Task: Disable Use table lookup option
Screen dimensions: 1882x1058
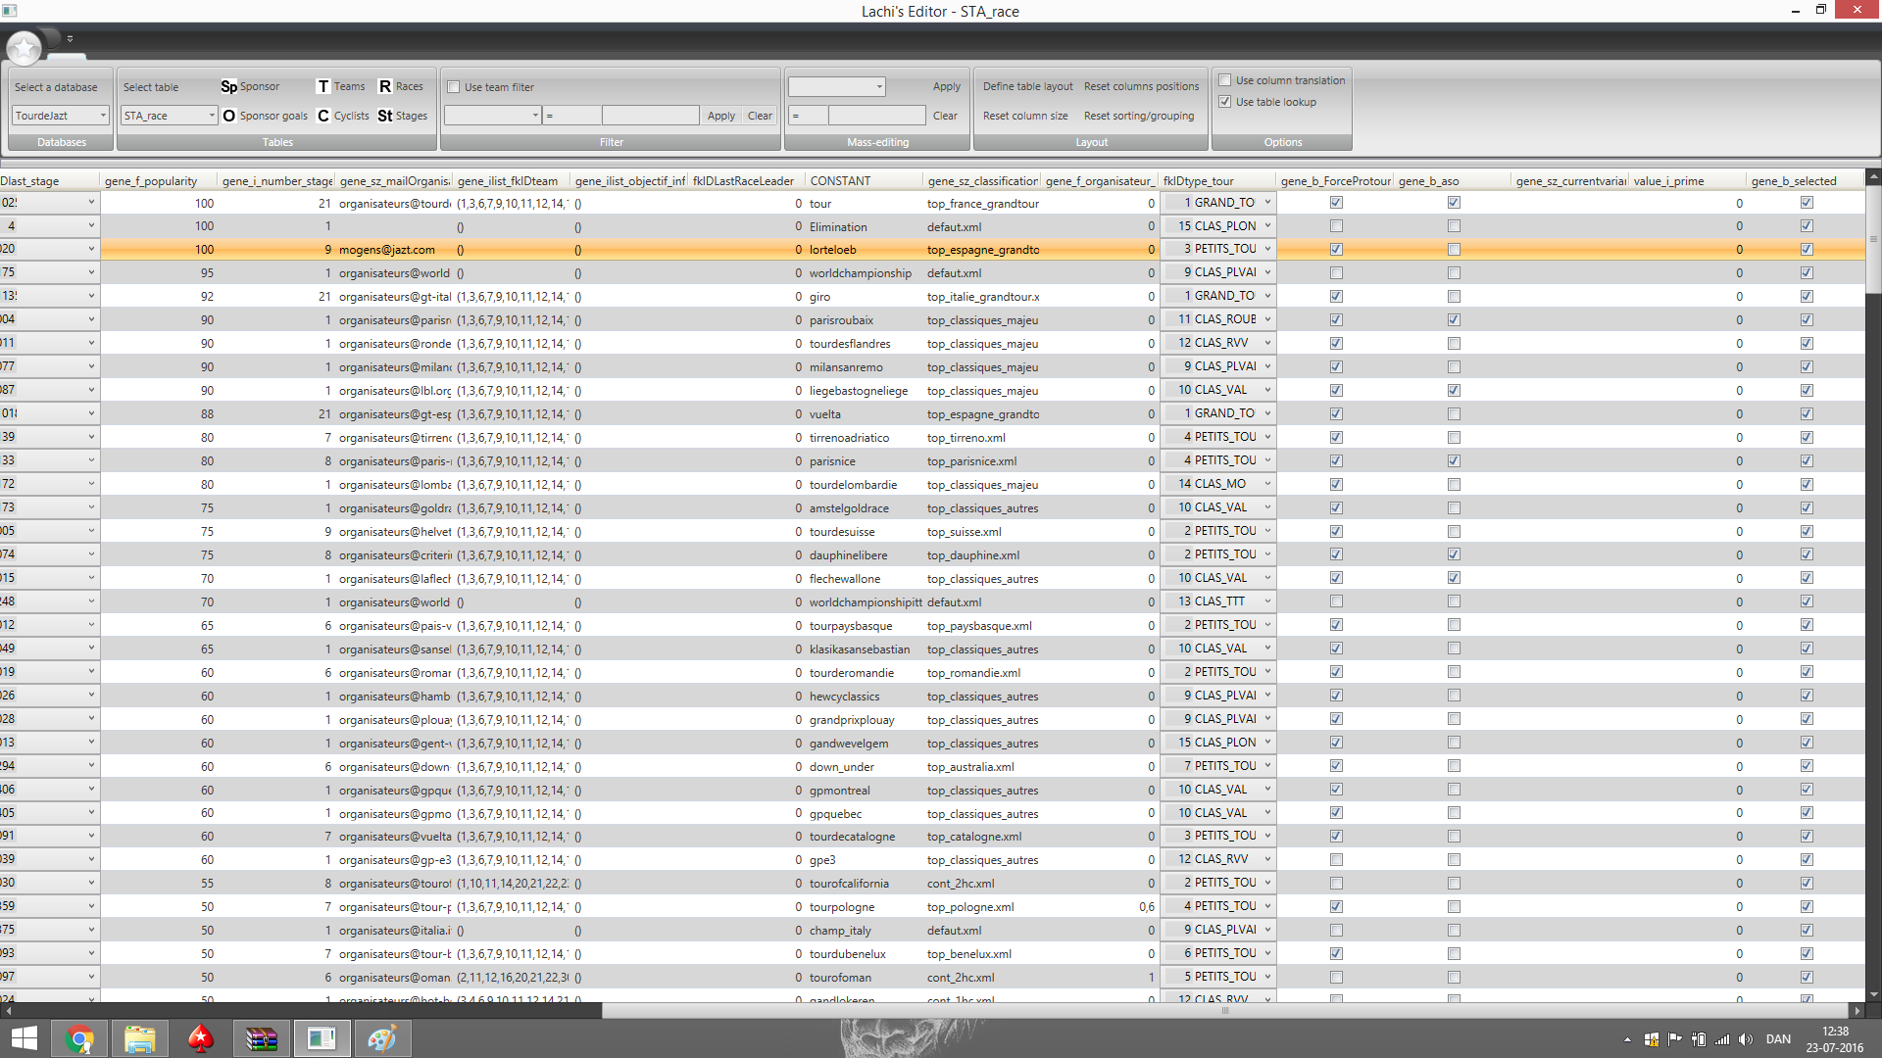Action: (1224, 102)
